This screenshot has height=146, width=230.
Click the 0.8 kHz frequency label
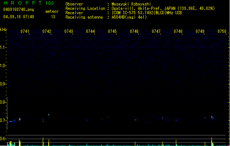[x=3, y=102]
